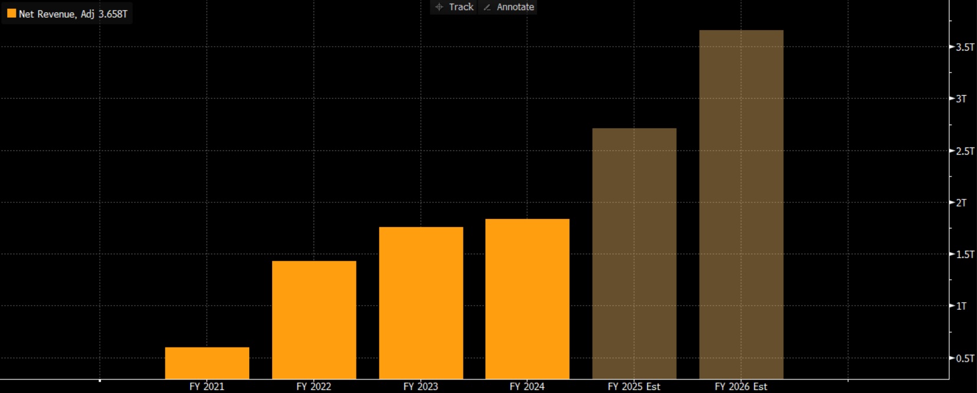Select the FY 2026 Est estimate bar
The height and width of the screenshot is (393, 977).
(x=741, y=204)
